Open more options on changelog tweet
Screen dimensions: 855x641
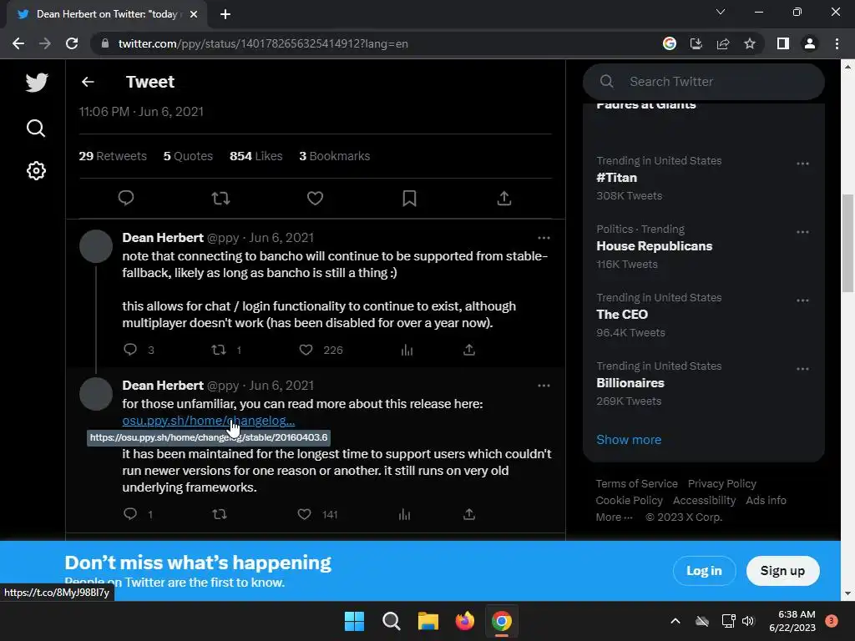[x=544, y=386]
